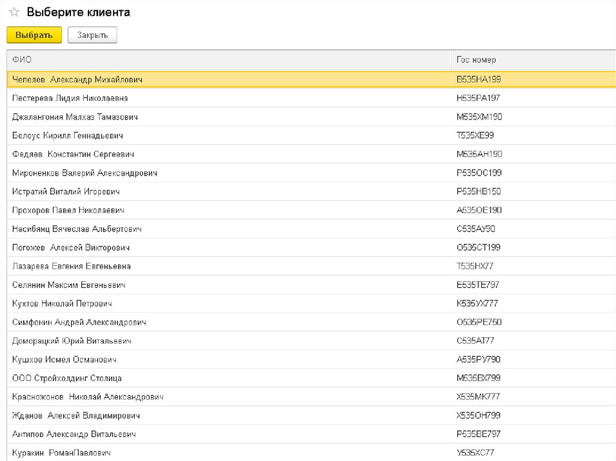The image size is (616, 461).
Task: Select Куракин РоманПавлович row
Action: point(61,453)
